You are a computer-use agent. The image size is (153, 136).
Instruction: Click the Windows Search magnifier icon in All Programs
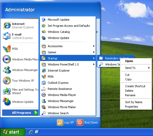click(x=44, y=113)
